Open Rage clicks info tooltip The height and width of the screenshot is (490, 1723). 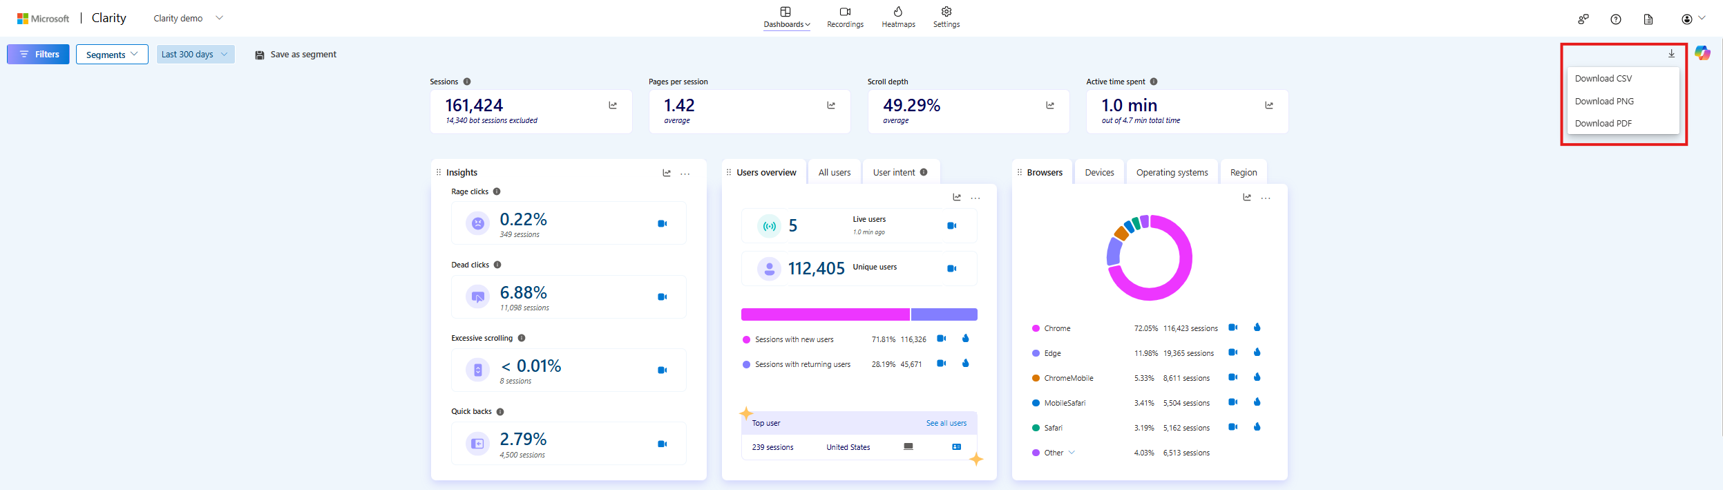(497, 191)
